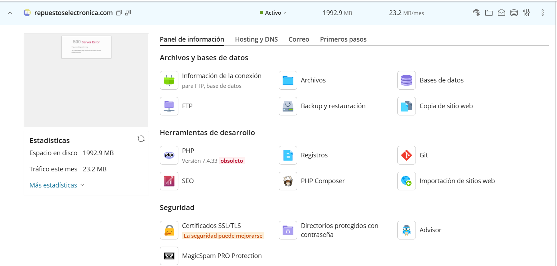Click the 500 Server Error site preview thumbnail

coord(86,80)
